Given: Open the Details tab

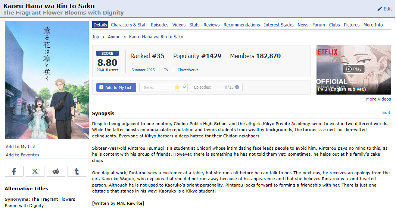Looking at the screenshot, I should (x=100, y=25).
